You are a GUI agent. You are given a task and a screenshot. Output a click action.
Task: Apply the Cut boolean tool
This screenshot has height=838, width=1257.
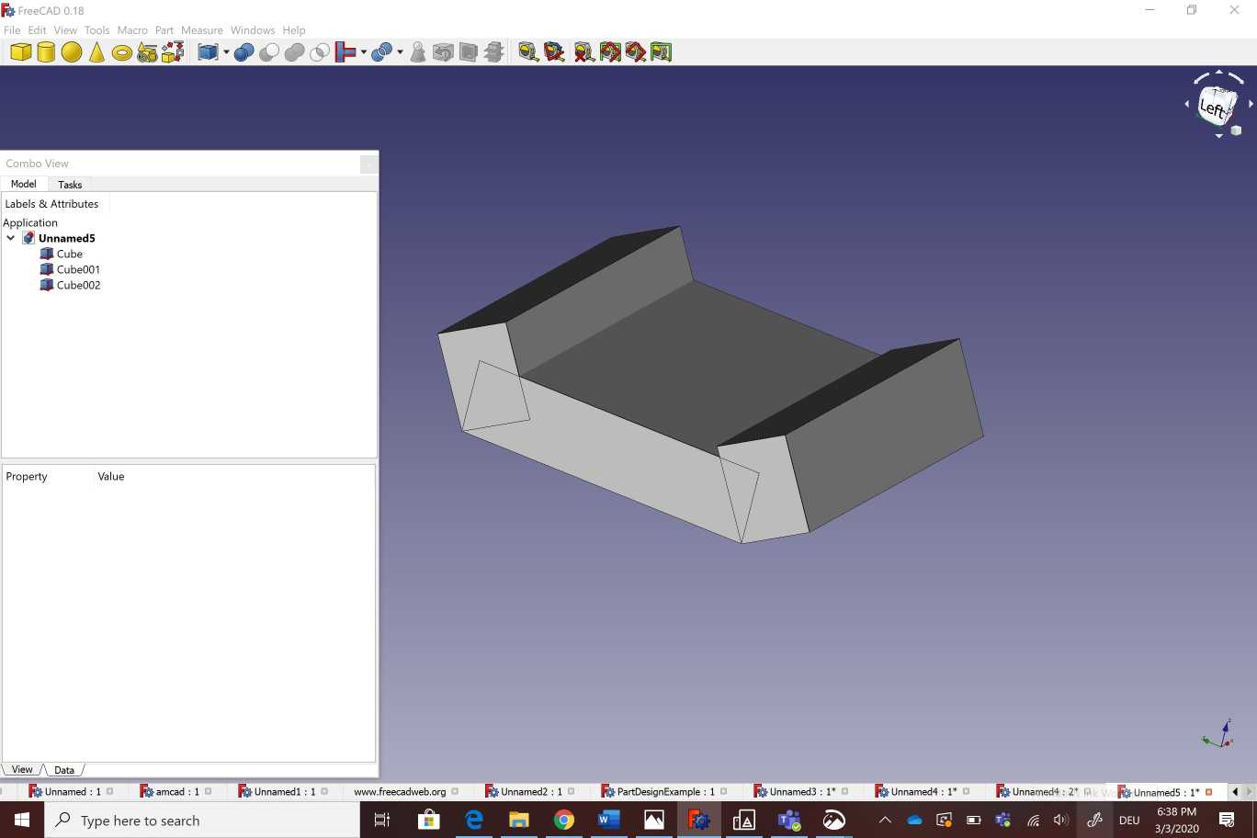[269, 52]
